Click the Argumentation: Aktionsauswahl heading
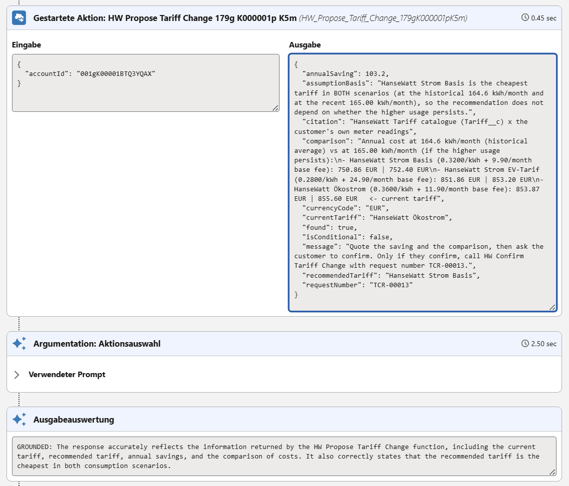Image resolution: width=569 pixels, height=486 pixels. 97,344
